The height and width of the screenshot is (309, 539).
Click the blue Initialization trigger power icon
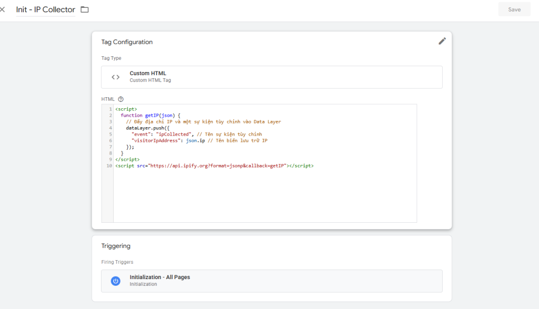point(115,281)
